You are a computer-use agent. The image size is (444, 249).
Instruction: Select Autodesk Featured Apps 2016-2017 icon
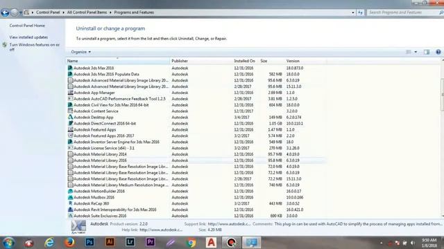coord(70,136)
